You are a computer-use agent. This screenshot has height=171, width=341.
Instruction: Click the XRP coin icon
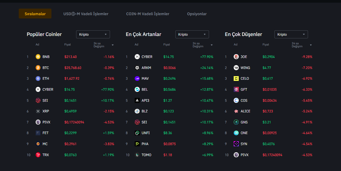click(x=38, y=111)
